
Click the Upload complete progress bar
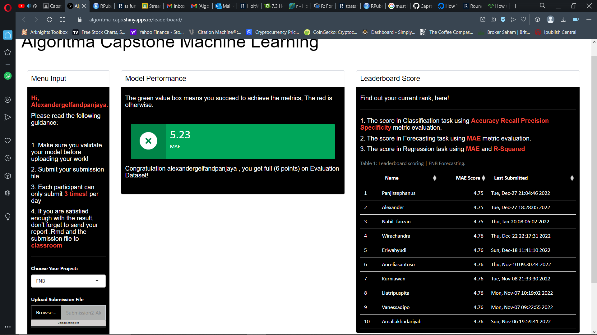pos(68,323)
